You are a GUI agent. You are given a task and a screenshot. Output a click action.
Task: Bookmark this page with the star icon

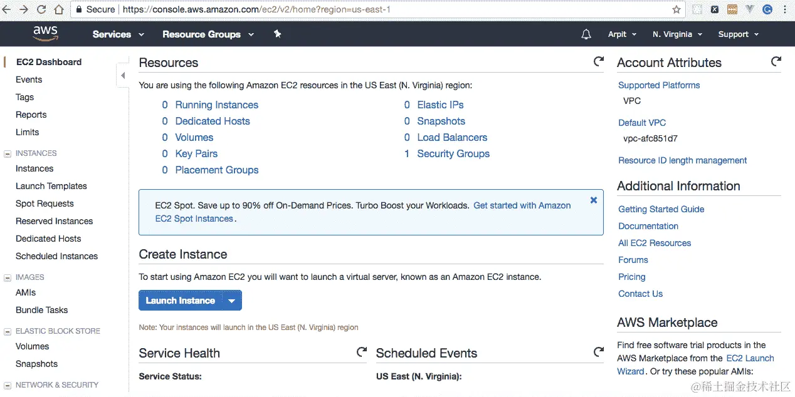click(677, 9)
